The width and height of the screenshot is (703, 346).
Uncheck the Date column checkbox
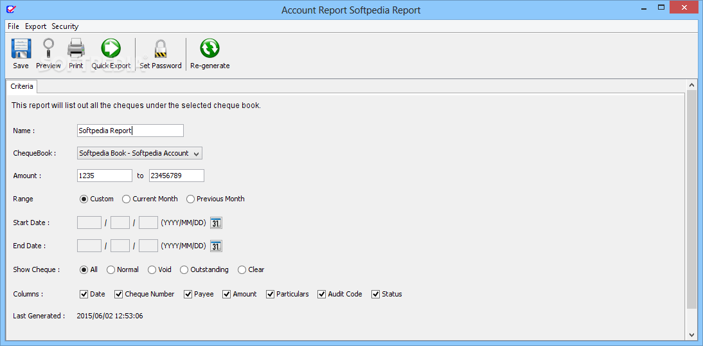click(x=84, y=295)
